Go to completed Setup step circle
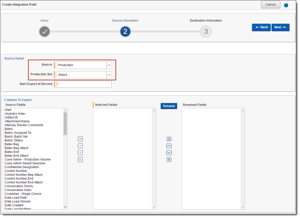This screenshot has height=218, width=300. 44,32
